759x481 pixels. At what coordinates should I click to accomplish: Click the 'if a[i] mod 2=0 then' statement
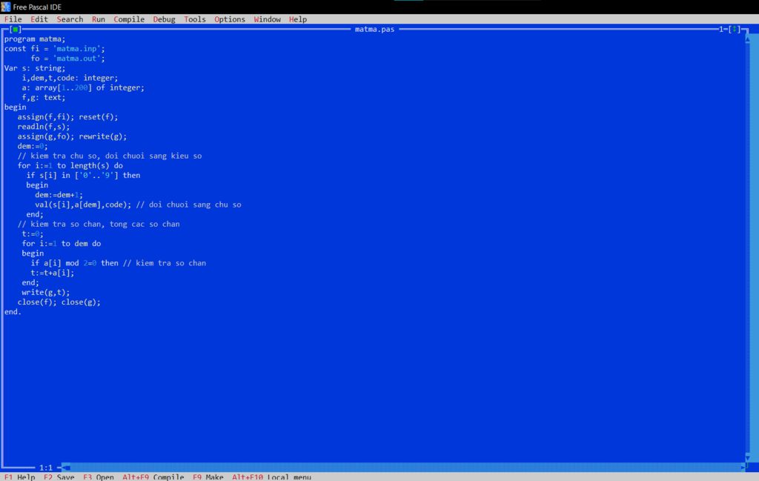[x=74, y=263]
